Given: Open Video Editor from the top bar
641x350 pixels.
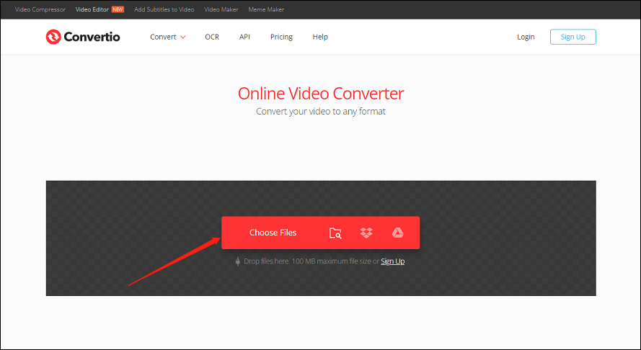Looking at the screenshot, I should 92,9.
